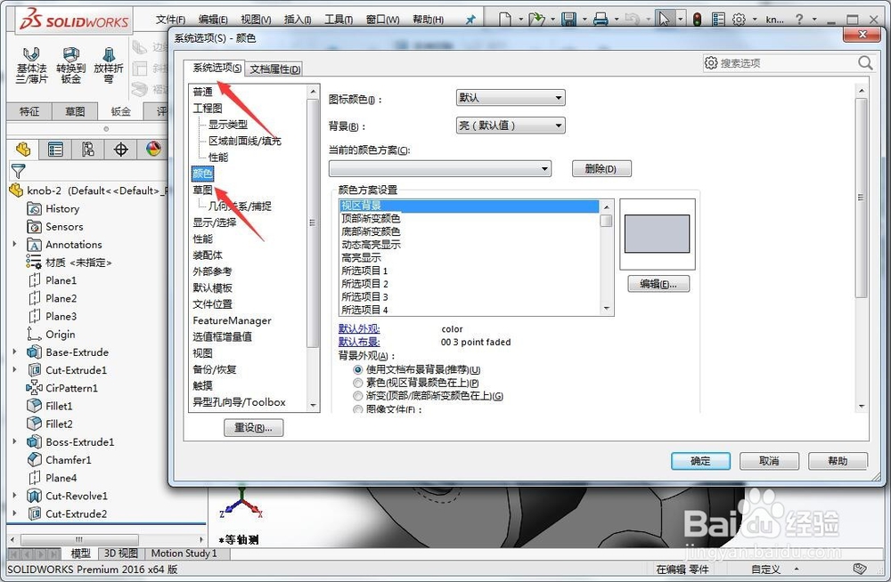Click the Options gear icon in top toolbar
Screen dimensions: 891x582
739,20
